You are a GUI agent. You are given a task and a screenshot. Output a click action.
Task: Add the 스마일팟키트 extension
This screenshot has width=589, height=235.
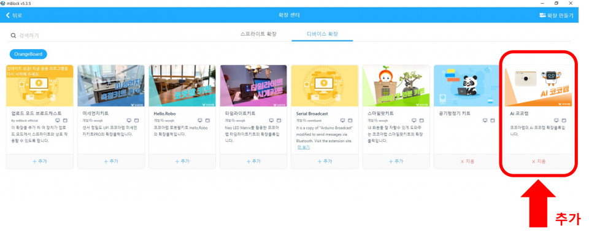[396, 161]
